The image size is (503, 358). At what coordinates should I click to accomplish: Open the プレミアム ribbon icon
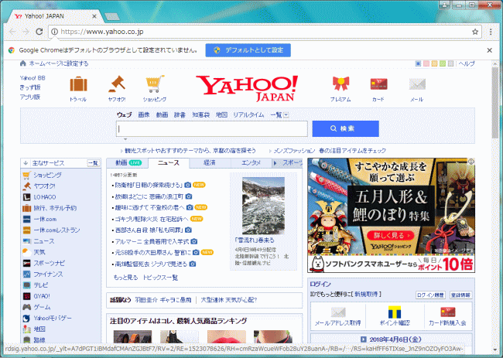[x=340, y=84]
